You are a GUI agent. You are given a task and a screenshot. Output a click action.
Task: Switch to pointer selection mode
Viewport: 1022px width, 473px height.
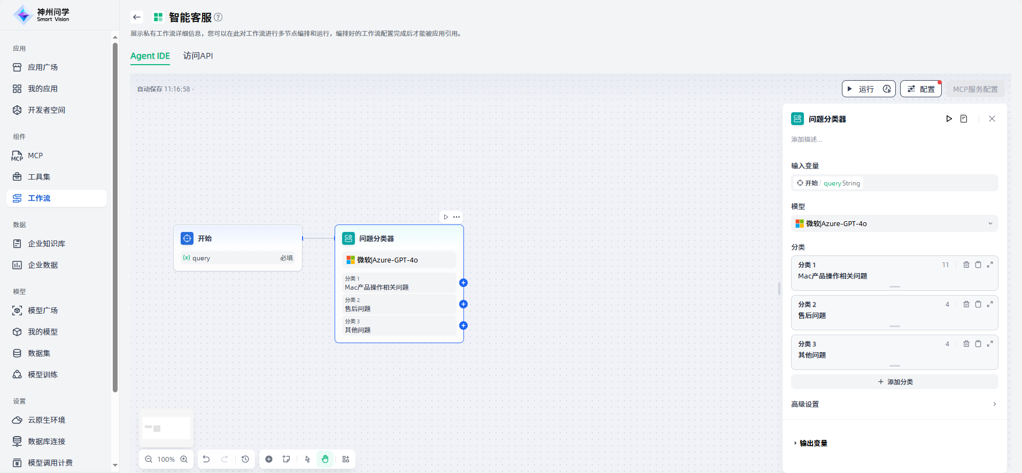click(307, 459)
